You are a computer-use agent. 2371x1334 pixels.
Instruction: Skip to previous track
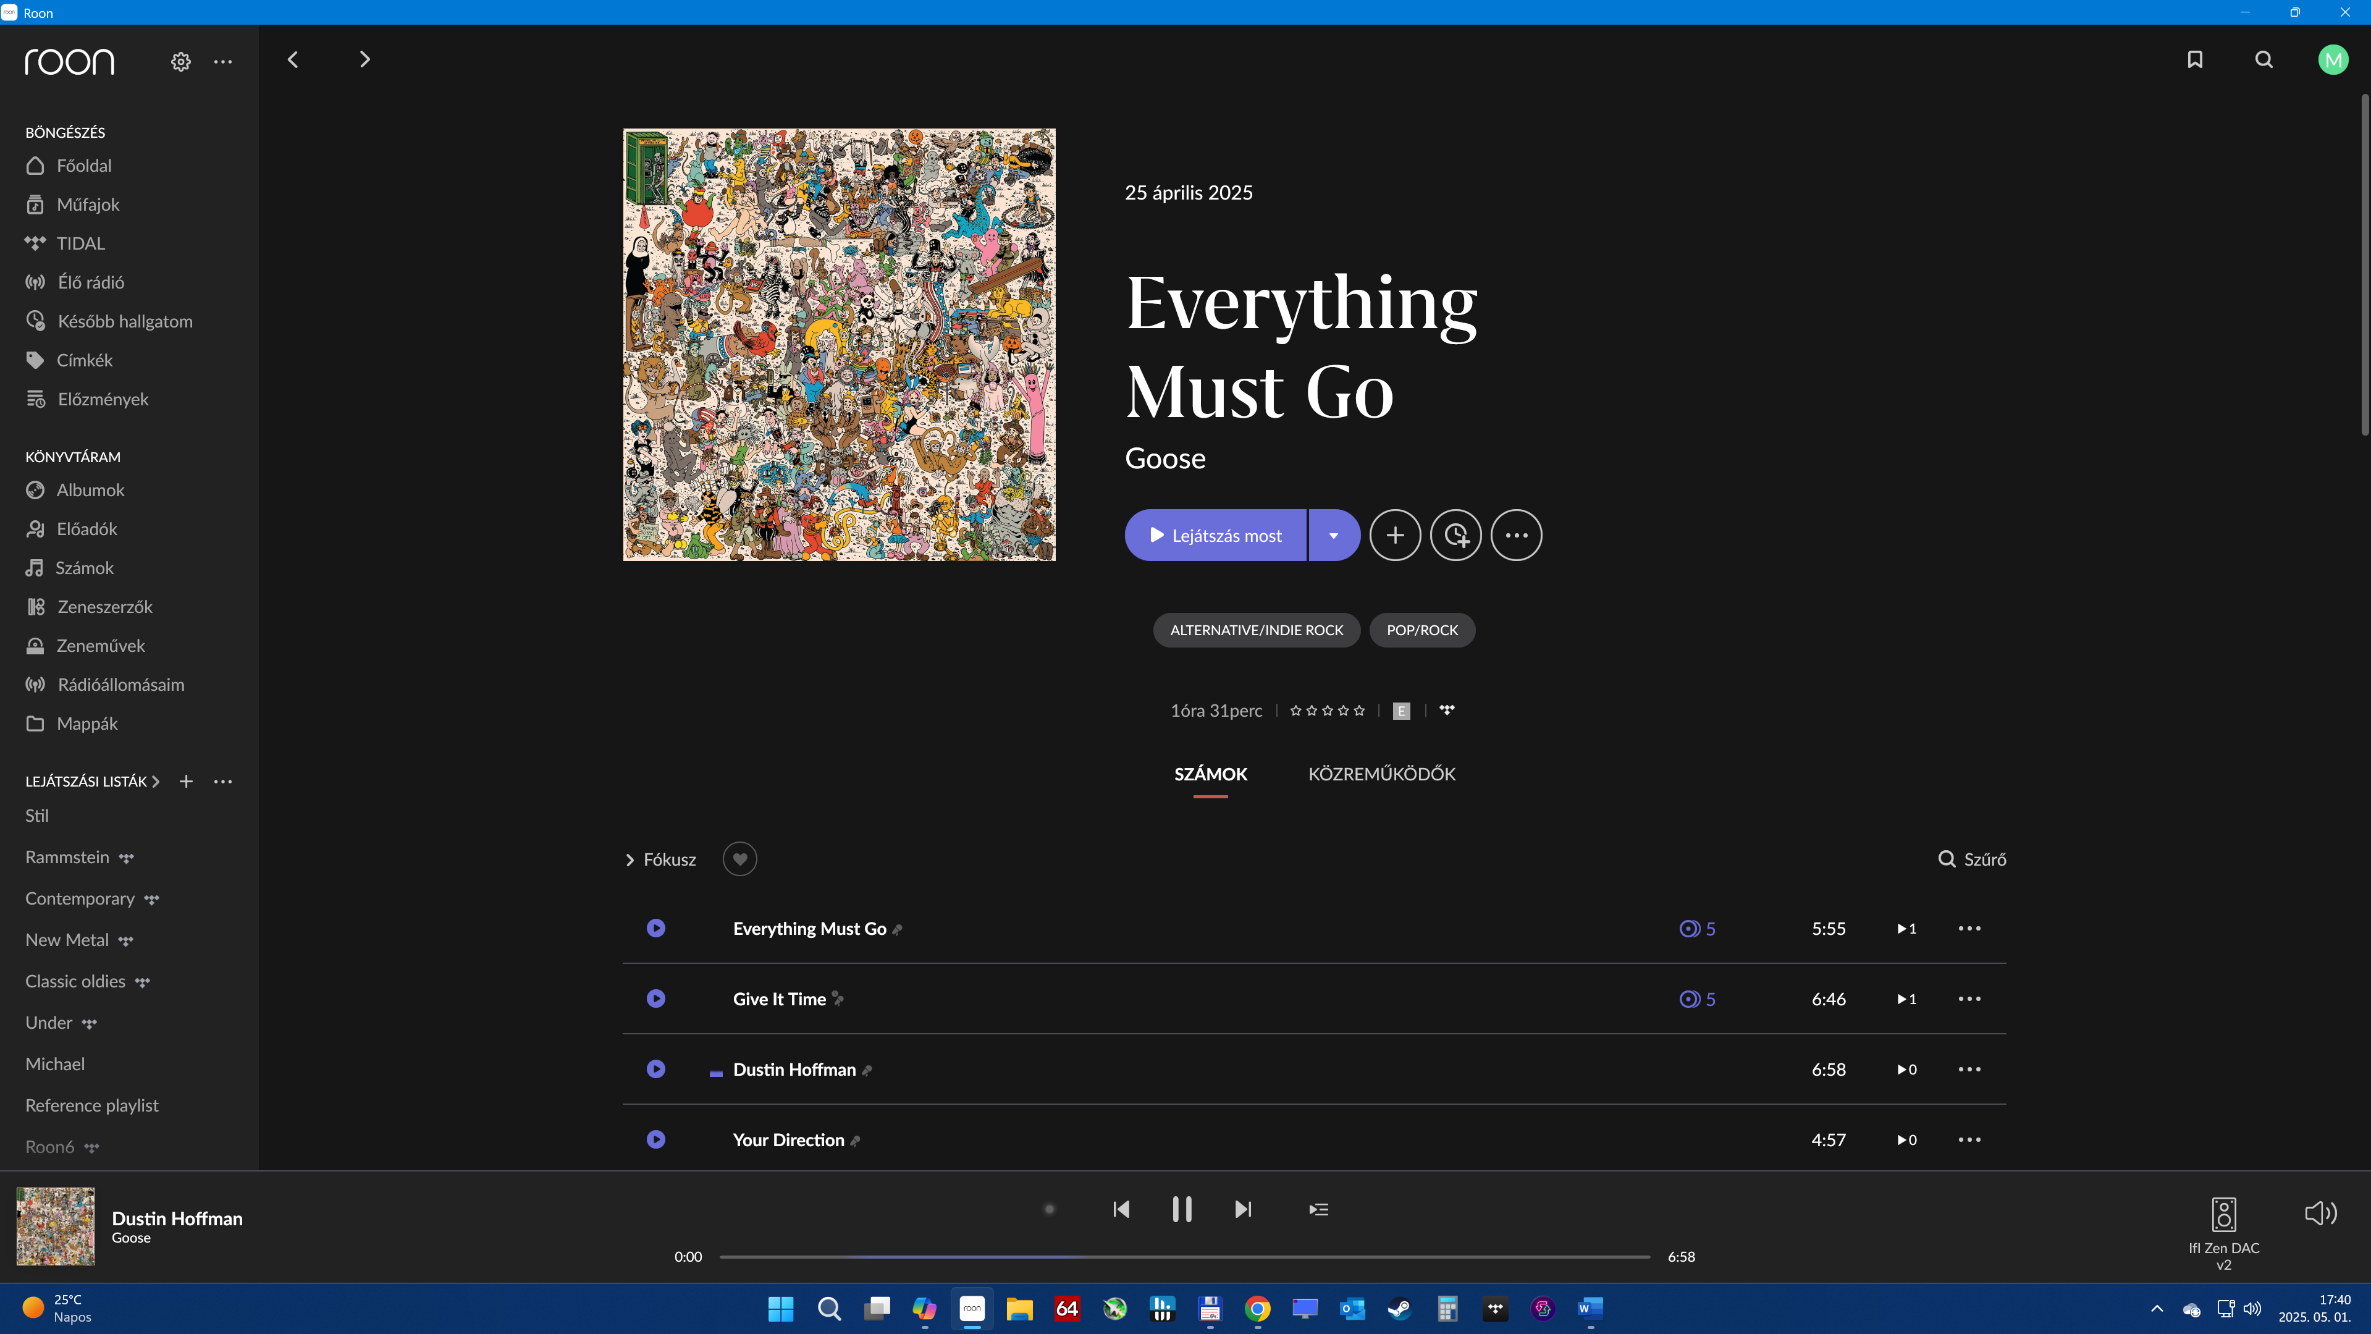coord(1121,1209)
